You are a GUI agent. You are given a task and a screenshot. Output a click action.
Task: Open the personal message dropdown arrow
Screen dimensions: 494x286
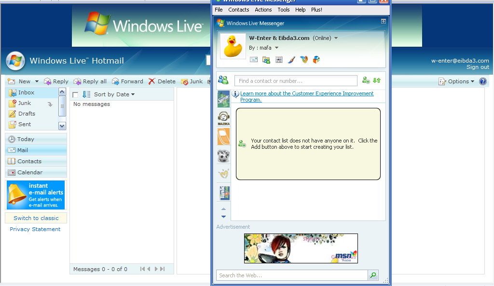tap(276, 48)
